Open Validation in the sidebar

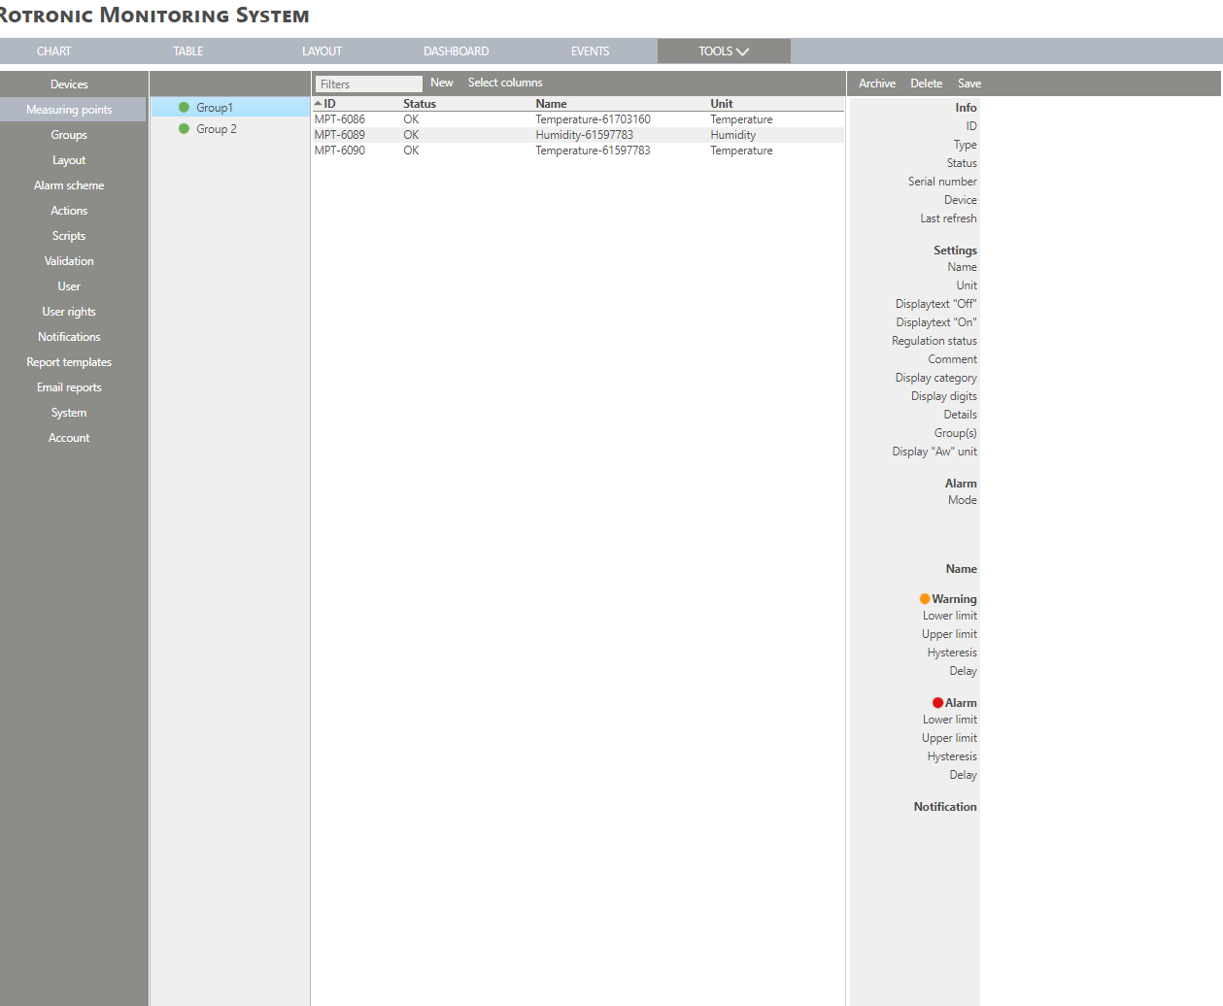tap(69, 261)
